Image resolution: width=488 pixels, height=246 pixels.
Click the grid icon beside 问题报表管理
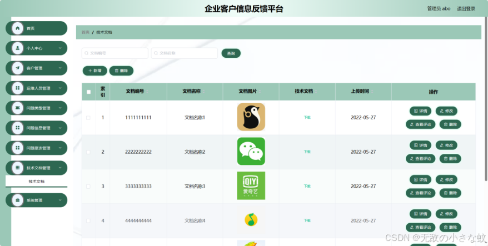17,148
